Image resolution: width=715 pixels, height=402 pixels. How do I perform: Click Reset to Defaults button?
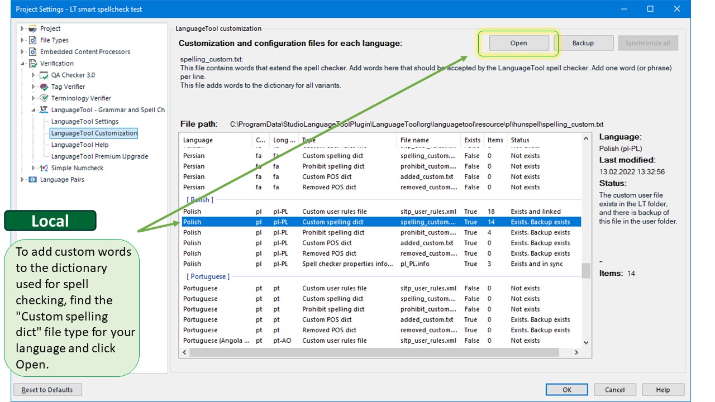click(47, 390)
